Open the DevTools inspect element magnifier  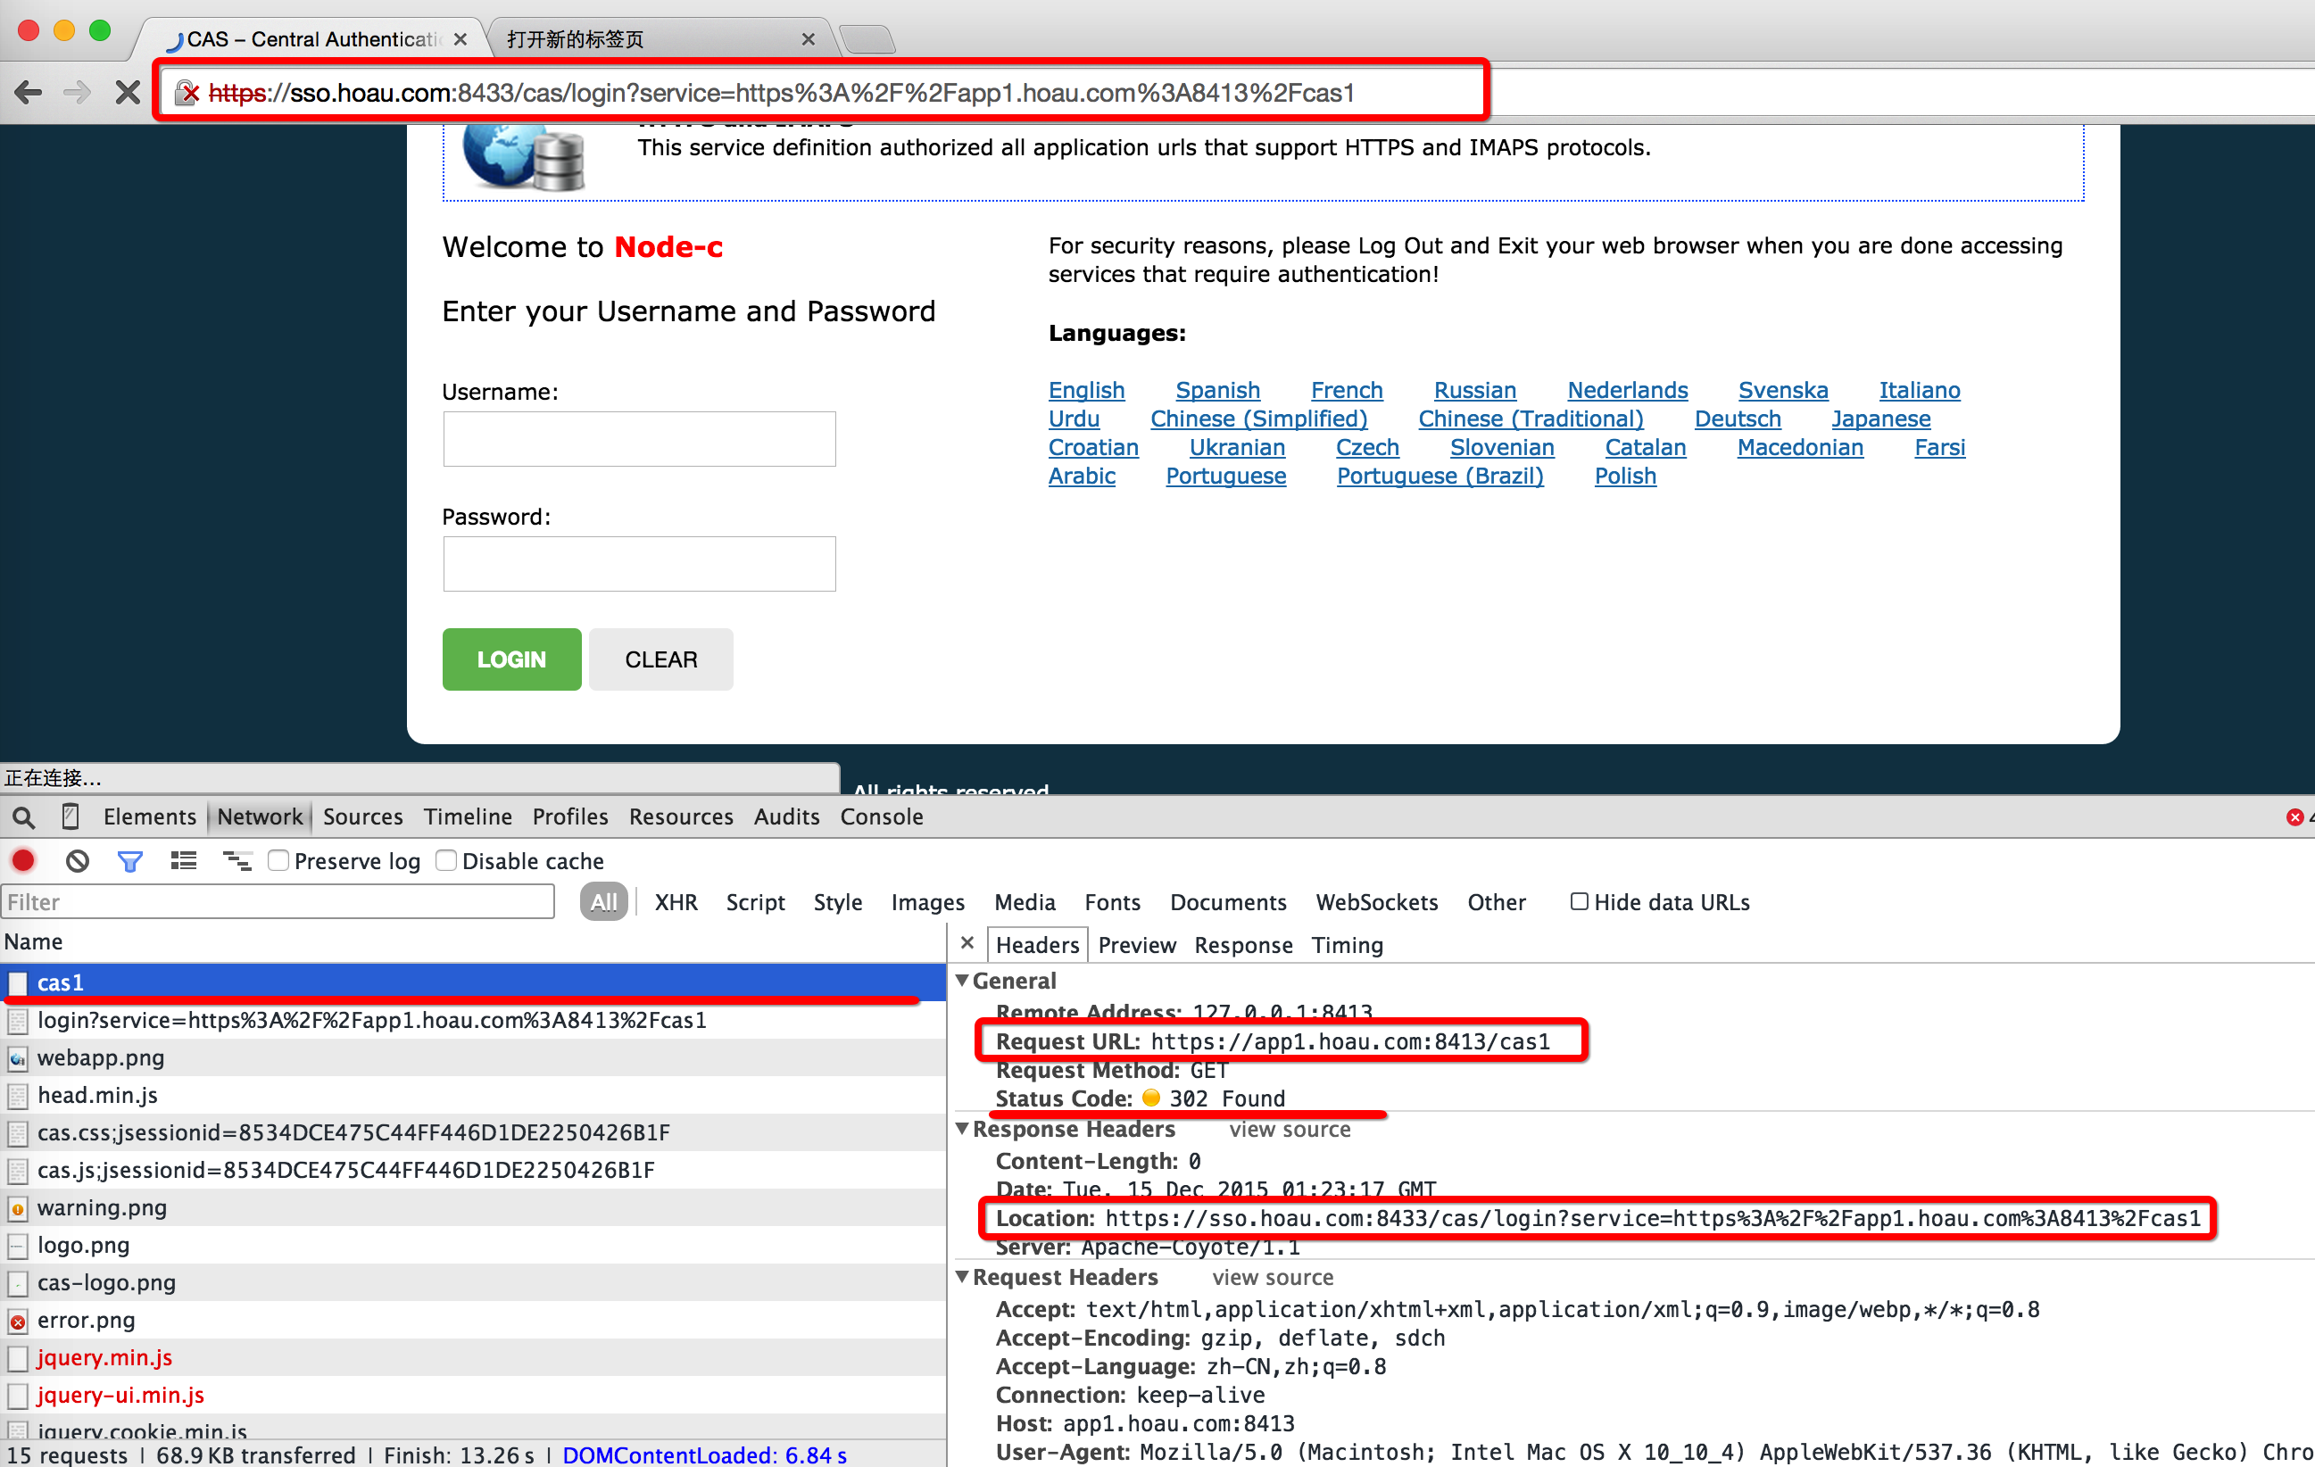(23, 817)
